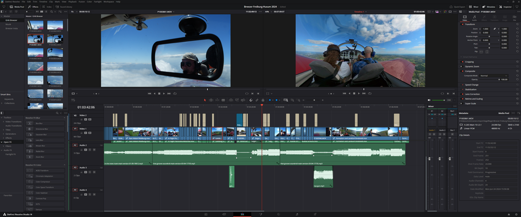Screen dimensions: 521x217
Task: Open the Index panel
Action: [x=47, y=6]
